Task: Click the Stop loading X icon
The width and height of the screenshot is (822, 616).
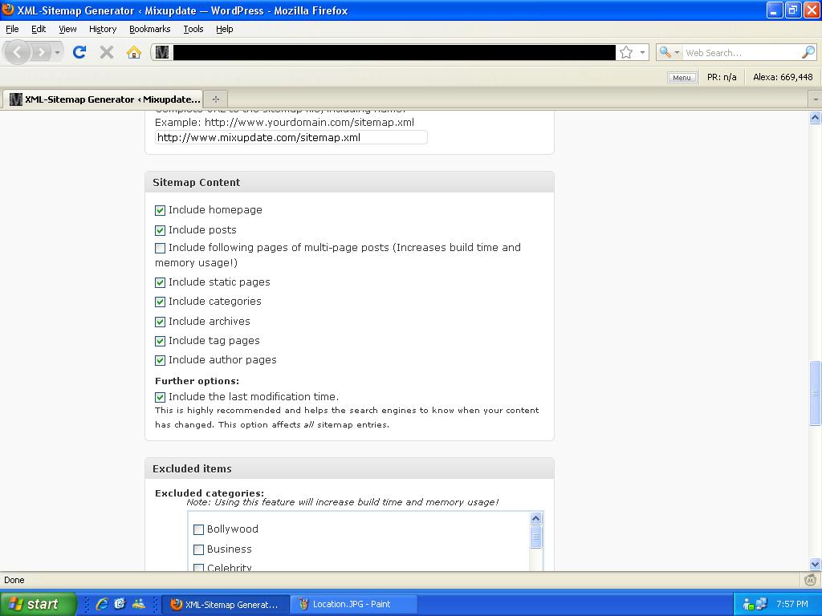Action: [107, 52]
